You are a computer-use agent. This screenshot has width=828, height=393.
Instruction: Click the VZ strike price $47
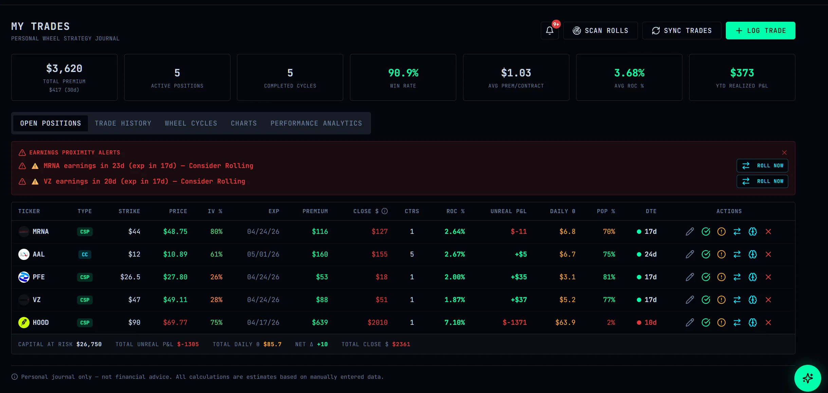coord(134,300)
